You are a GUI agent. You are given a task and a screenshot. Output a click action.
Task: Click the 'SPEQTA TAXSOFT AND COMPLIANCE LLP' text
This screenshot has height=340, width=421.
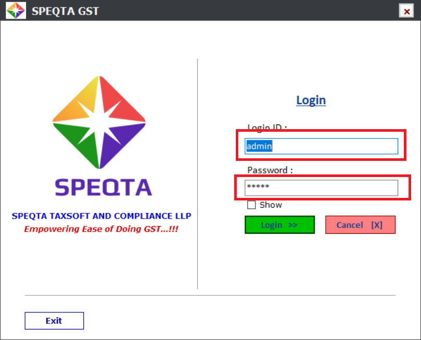101,216
